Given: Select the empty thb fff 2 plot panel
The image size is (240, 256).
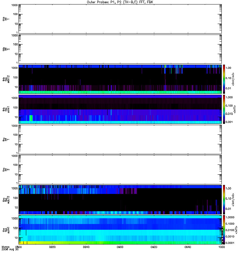Looking at the screenshot, I should (x=120, y=49).
